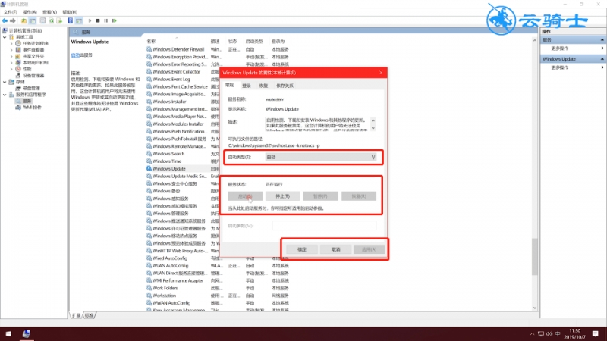
Task: Switch to the 标准 view tab
Action: pos(90,315)
